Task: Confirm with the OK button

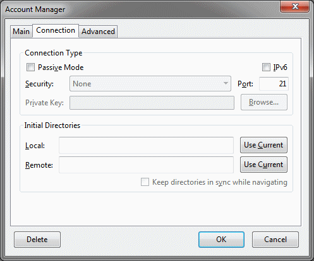Action: click(x=221, y=240)
